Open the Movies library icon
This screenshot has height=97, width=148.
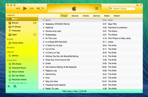coord(10,23)
